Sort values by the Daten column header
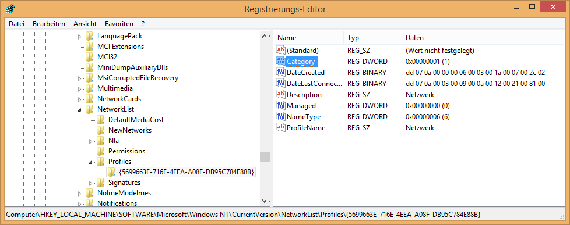 pos(480,38)
